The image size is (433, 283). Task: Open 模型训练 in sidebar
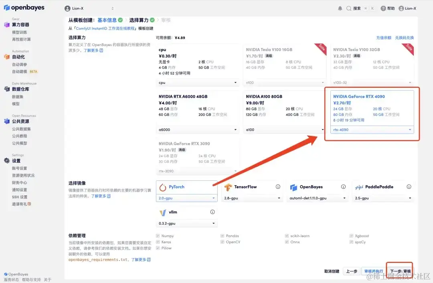click(x=19, y=32)
